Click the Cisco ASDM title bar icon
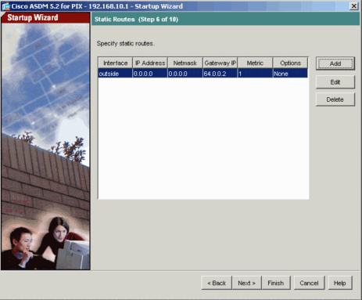362x300 pixels. coord(5,6)
